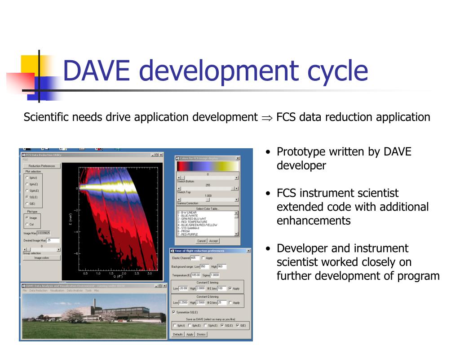
Task: Close the Colors for FCS image display dialog
Action: tap(238, 159)
